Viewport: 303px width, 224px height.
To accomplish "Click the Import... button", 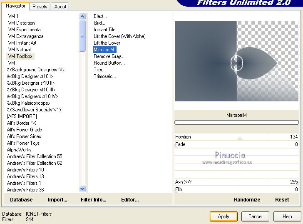I will (57, 200).
